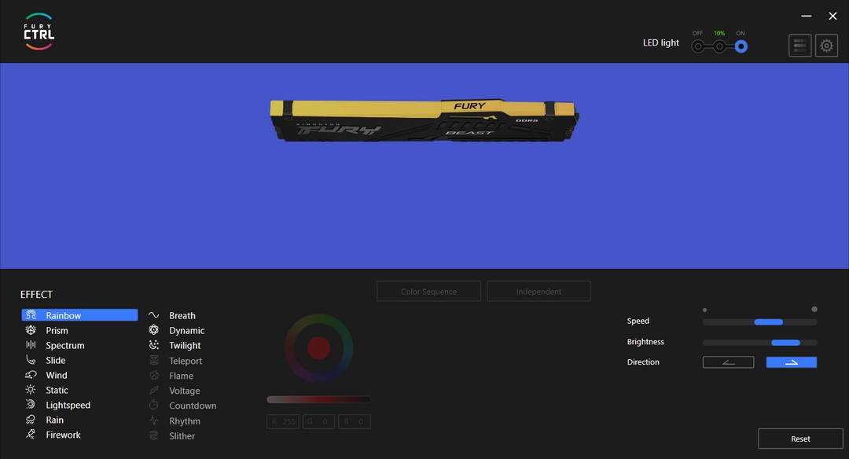This screenshot has height=459, width=849.
Task: Choose the Lightspeed effect label
Action: point(68,405)
